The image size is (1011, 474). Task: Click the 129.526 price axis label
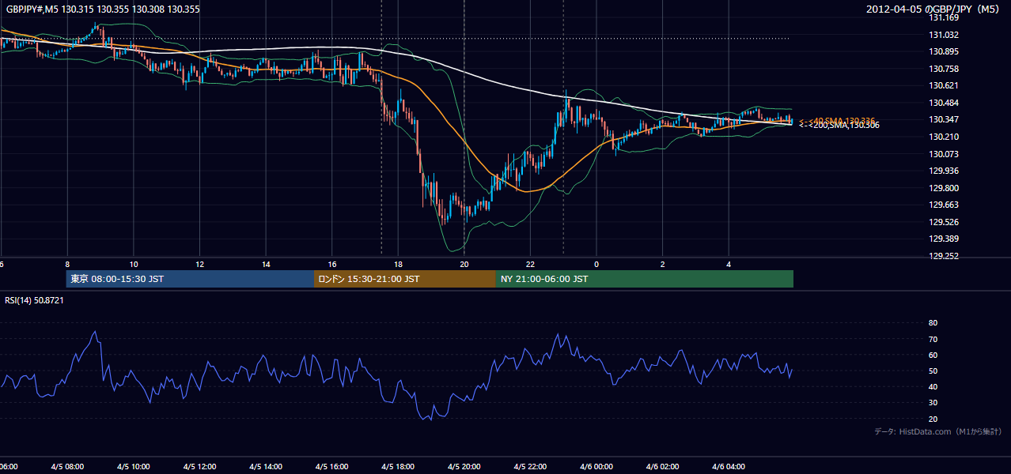coord(945,222)
